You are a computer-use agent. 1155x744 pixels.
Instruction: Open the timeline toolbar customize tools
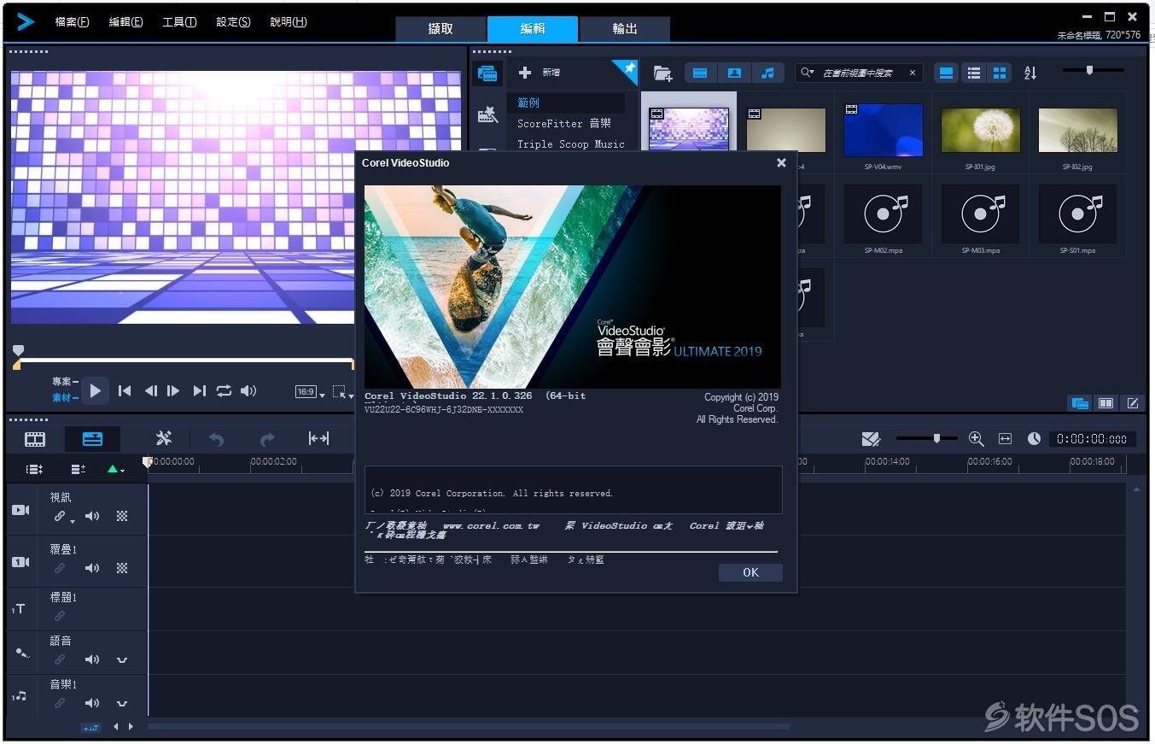coord(164,438)
